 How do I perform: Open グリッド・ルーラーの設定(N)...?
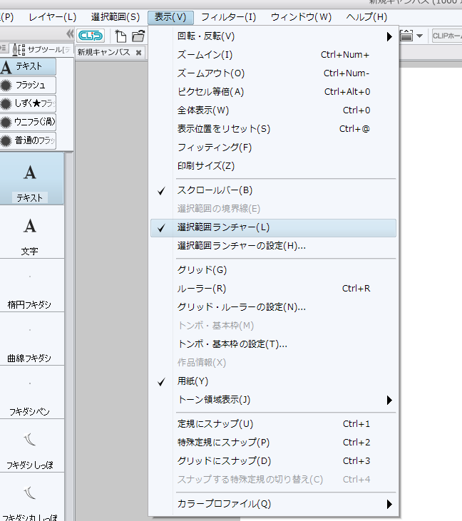click(273, 307)
